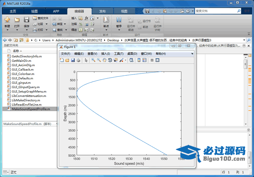
Task: Open file icon in Figure 1 toolbar
Action: point(67,60)
